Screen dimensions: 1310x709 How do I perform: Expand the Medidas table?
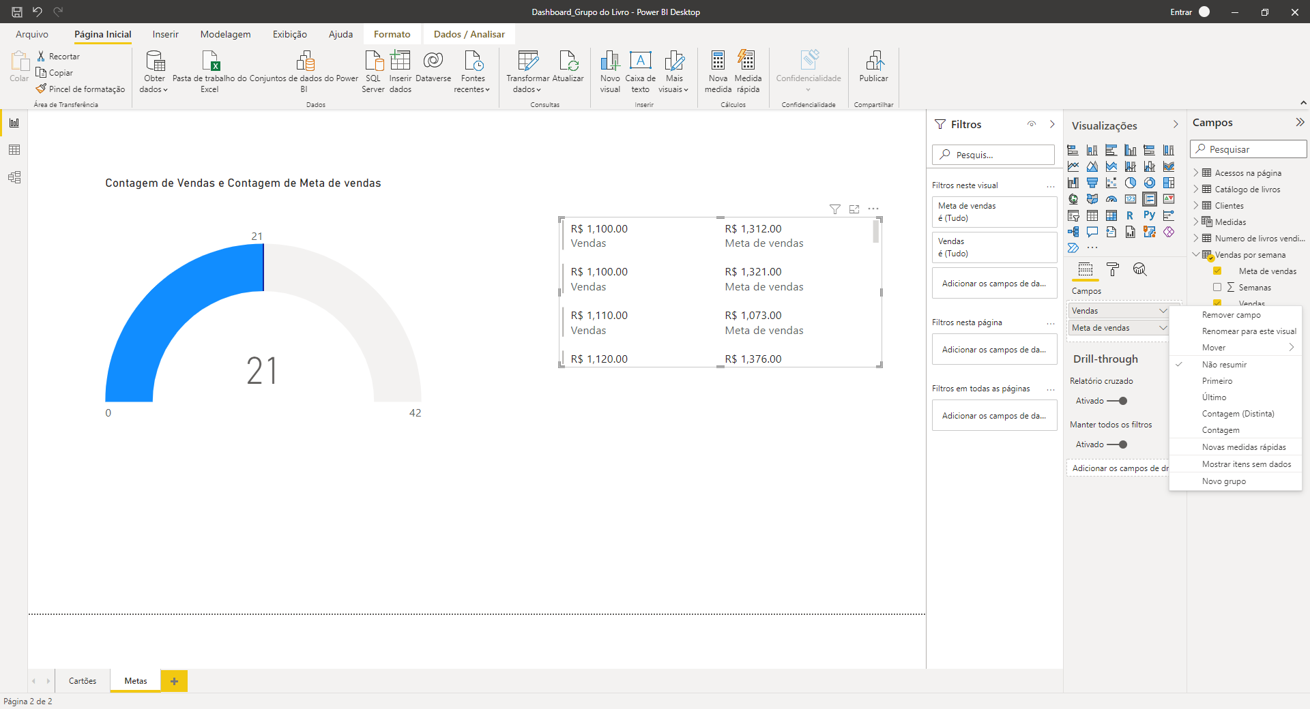click(1196, 222)
